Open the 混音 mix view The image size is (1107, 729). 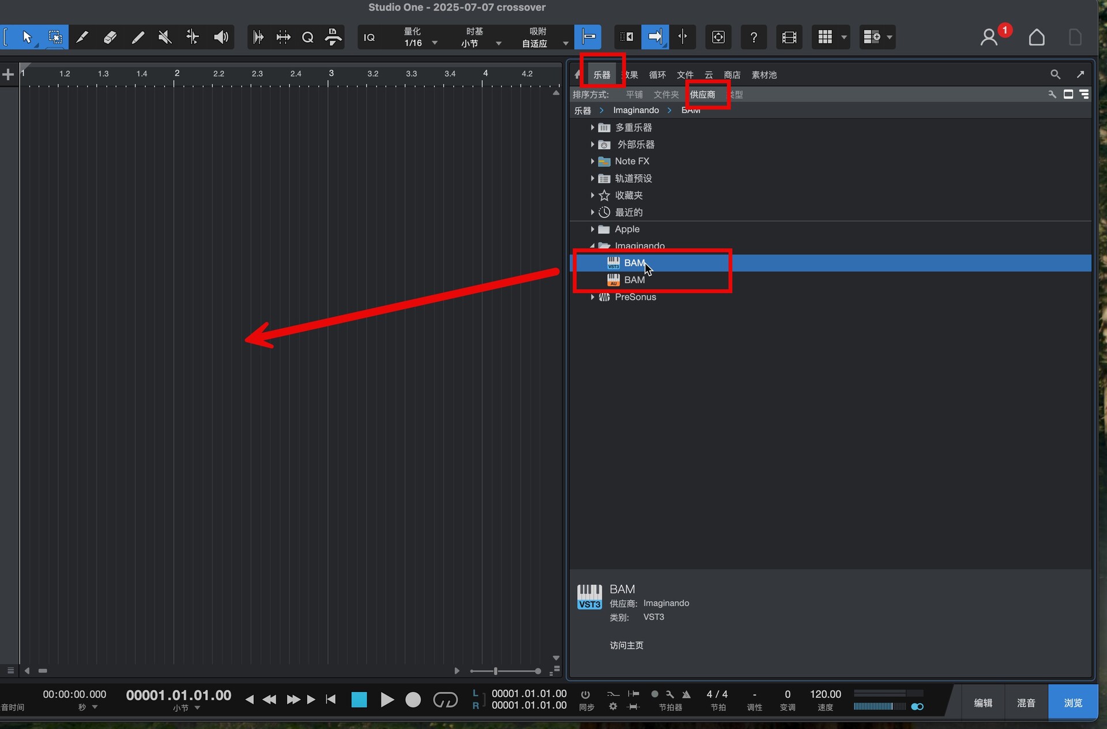click(x=1026, y=703)
